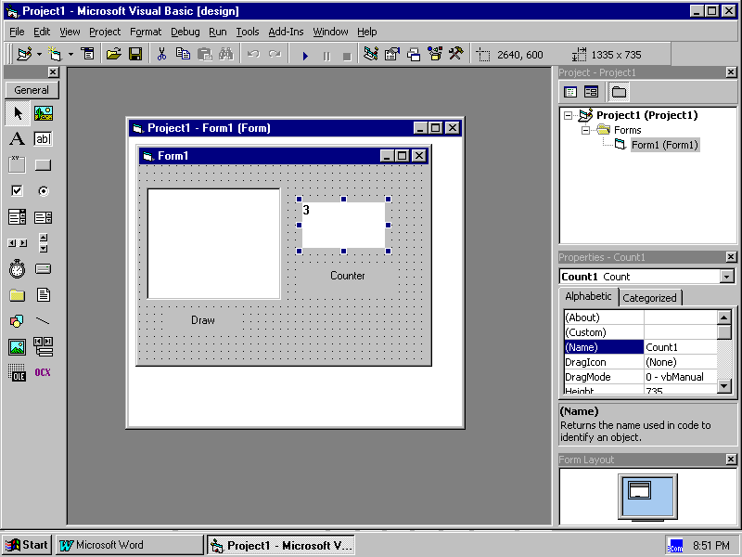Screen dimensions: 742x557
Task: Select the purple OCX control tool
Action: click(x=43, y=373)
